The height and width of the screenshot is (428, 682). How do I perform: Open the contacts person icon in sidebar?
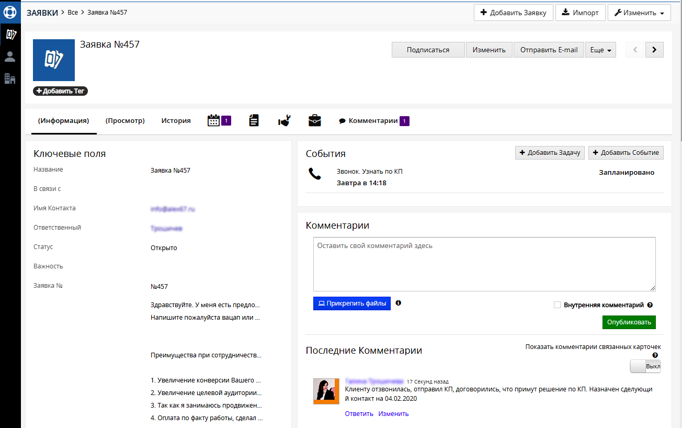pos(10,57)
